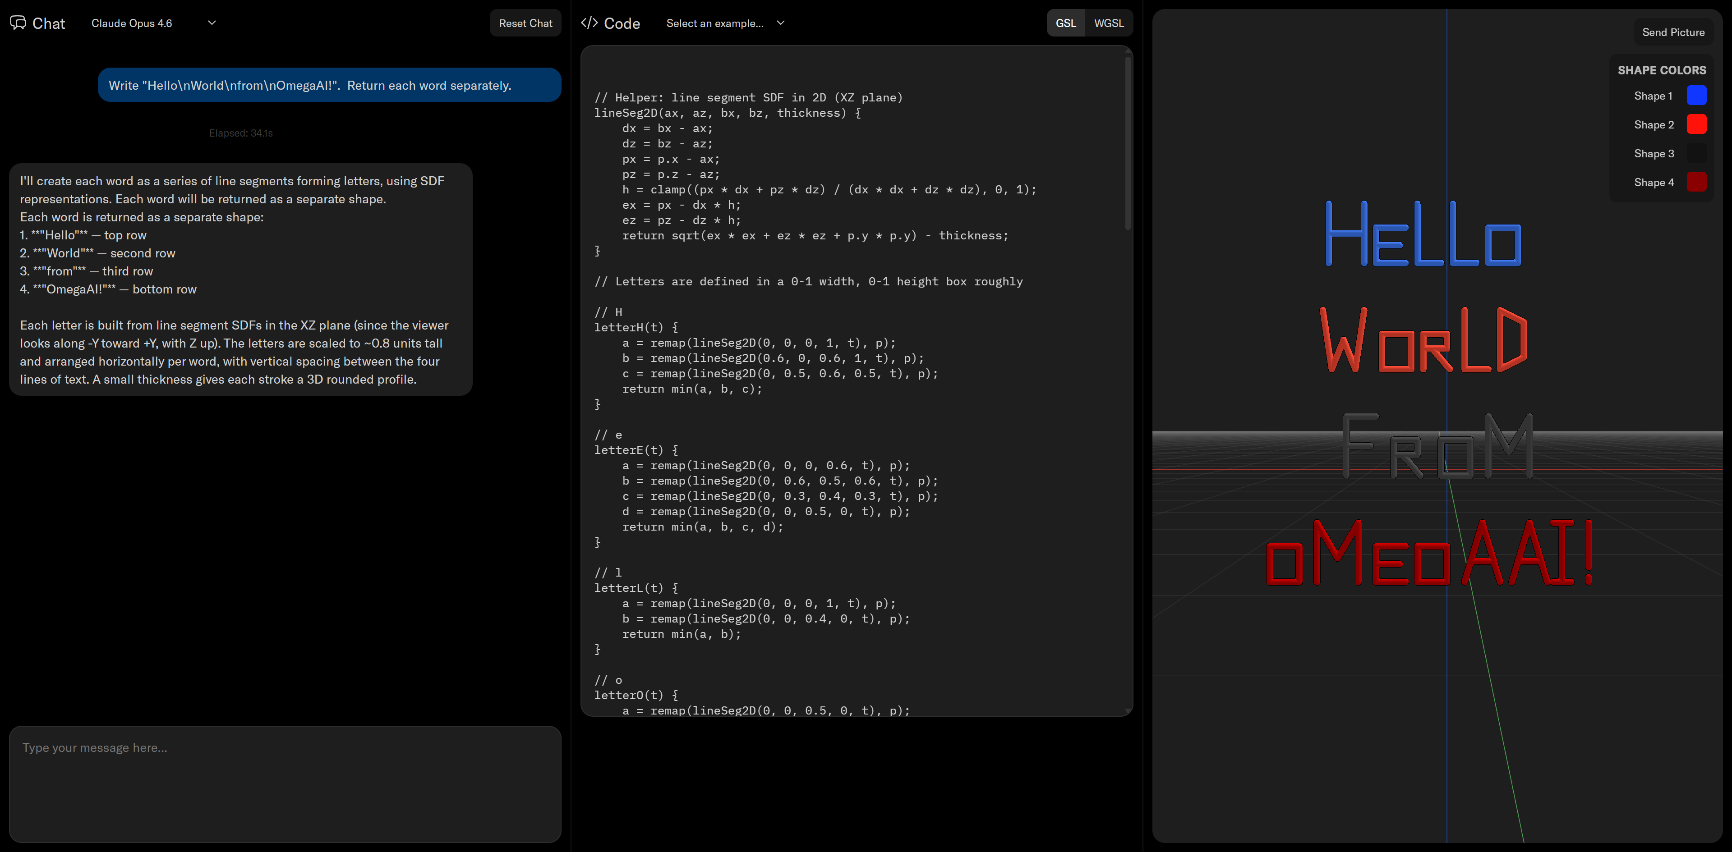Expand the model selector chevron arrow
The image size is (1732, 852).
212,23
